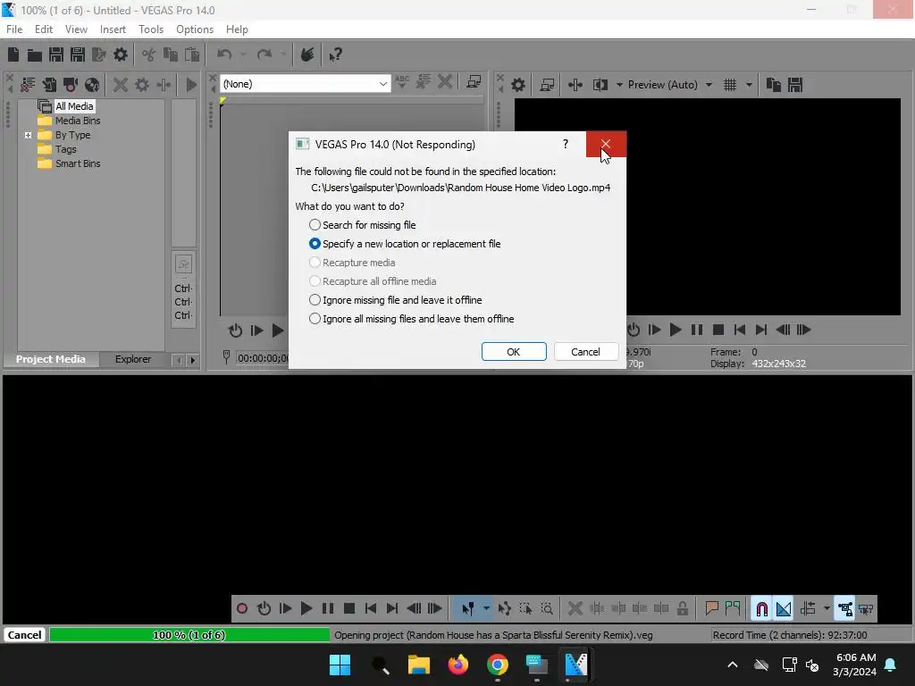Click the Overlays grid icon in preview

coord(730,85)
